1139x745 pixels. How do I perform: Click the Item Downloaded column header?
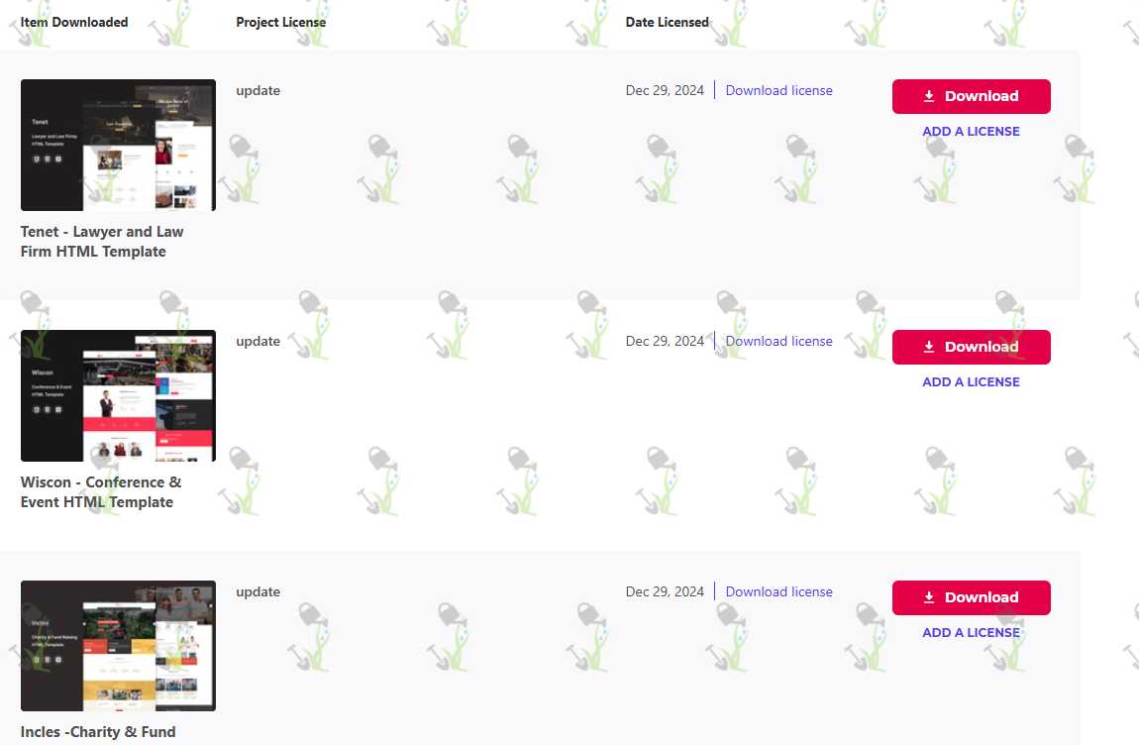[74, 23]
